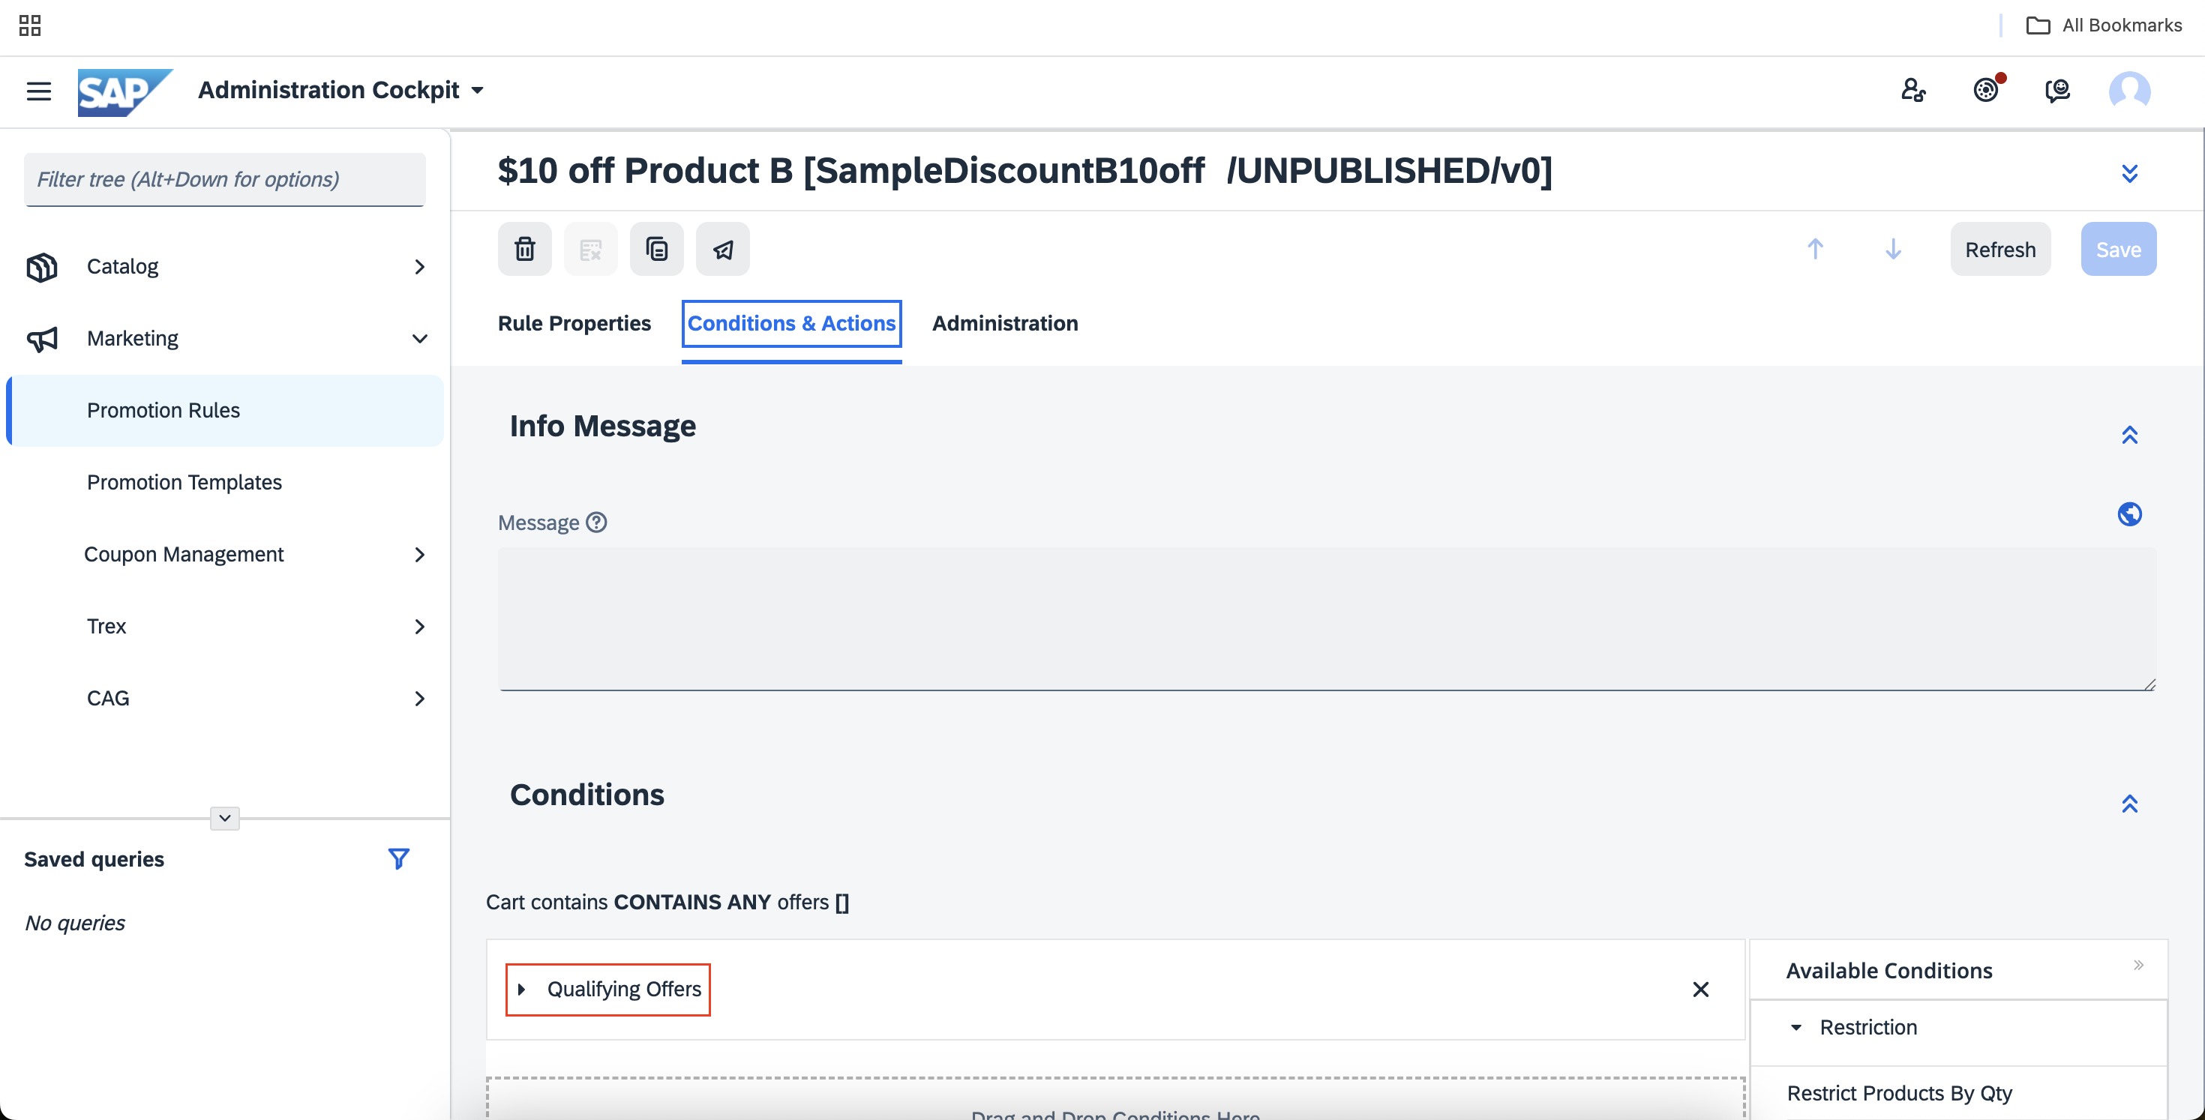Click the Marketing megaphone icon
The height and width of the screenshot is (1120, 2205).
(x=41, y=339)
